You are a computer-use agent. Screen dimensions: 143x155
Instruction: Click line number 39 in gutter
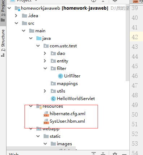point(135,8)
